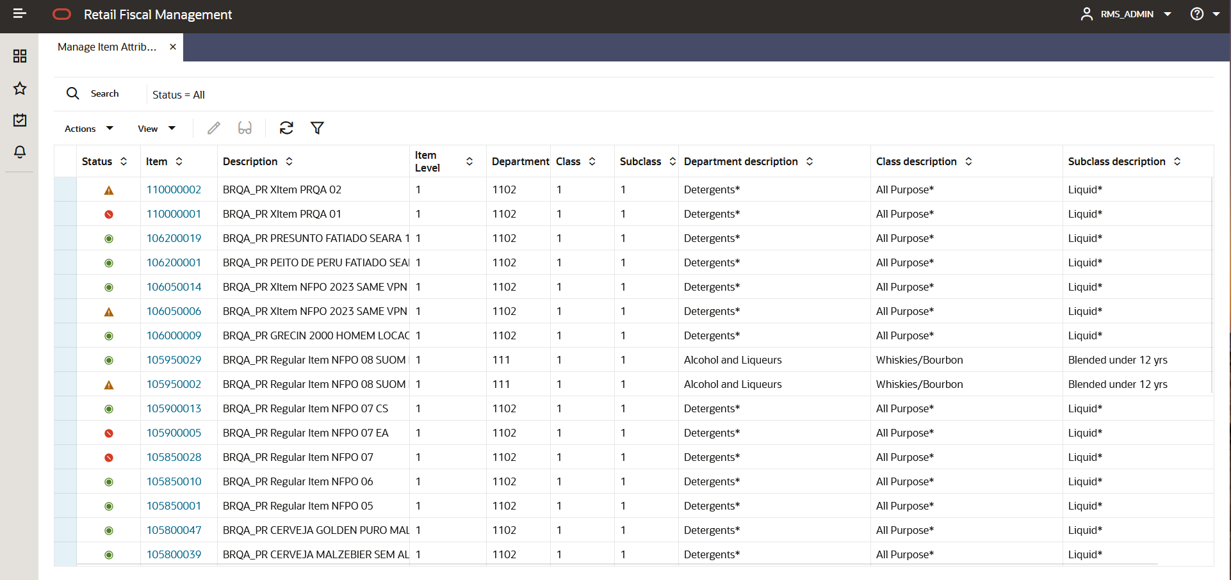Viewport: 1231px width, 580px height.
Task: Expand the View dropdown menu
Action: [156, 129]
